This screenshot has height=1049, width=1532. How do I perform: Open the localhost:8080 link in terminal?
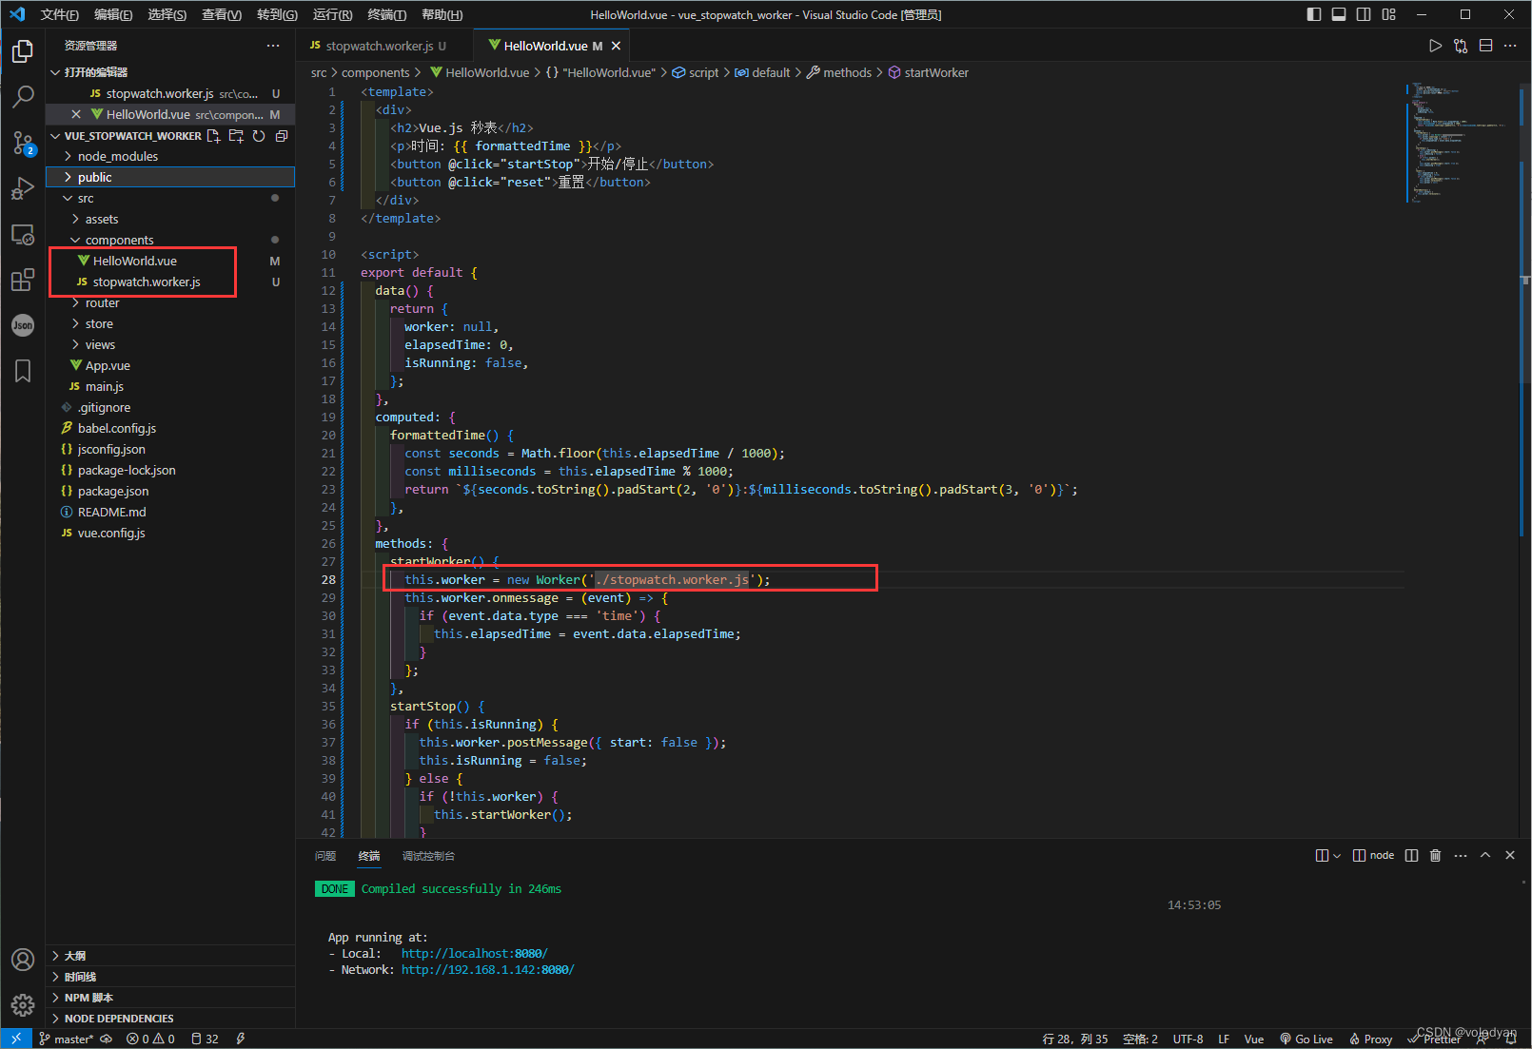click(474, 953)
